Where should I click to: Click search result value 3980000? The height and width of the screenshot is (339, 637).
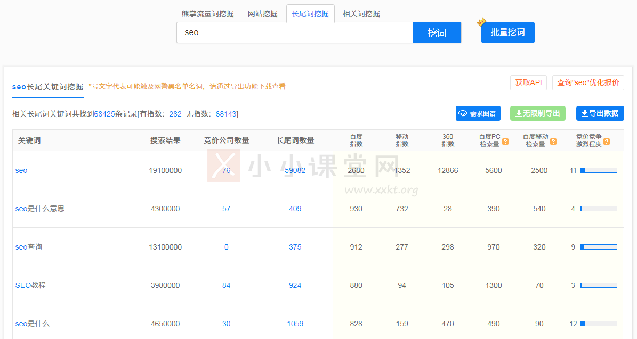pyautogui.click(x=165, y=285)
